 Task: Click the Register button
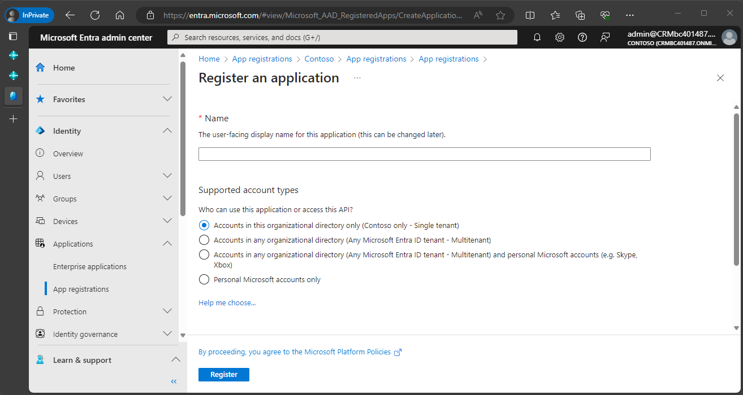point(223,374)
